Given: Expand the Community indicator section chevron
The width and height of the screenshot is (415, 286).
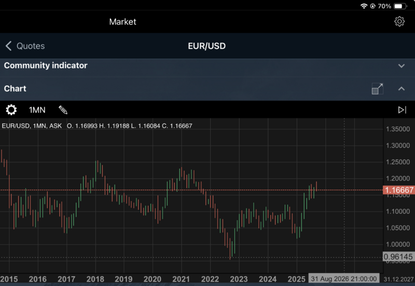Looking at the screenshot, I should point(401,66).
